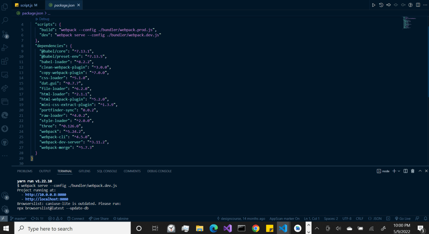Open the COMMENTS panel tab

[132, 171]
